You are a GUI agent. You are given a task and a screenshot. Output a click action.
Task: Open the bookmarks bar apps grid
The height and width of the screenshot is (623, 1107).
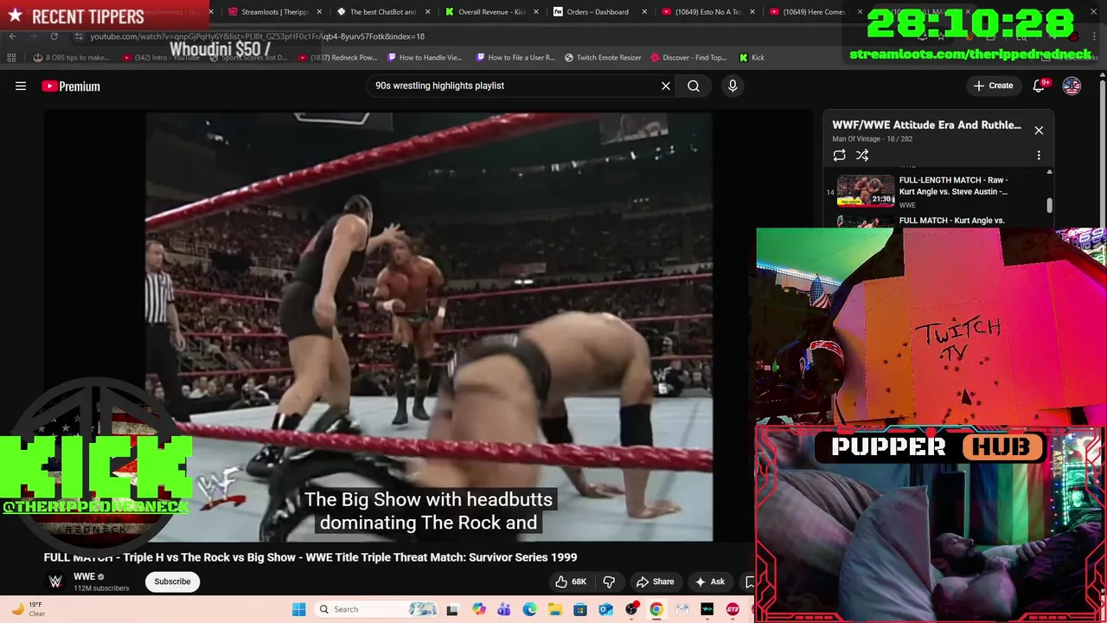11,57
